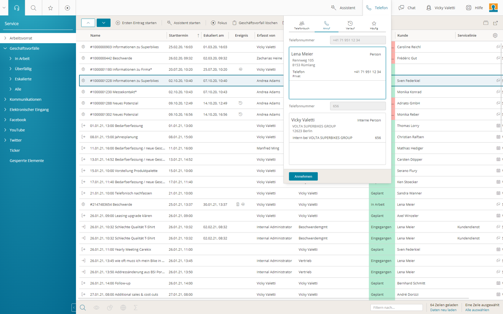503x314 pixels.
Task: Click the Filtern nach input field
Action: [396, 307]
